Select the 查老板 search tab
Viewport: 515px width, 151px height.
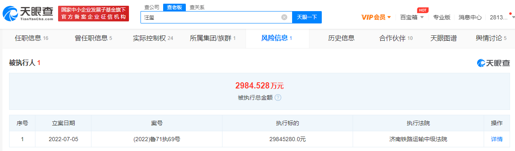pos(174,7)
